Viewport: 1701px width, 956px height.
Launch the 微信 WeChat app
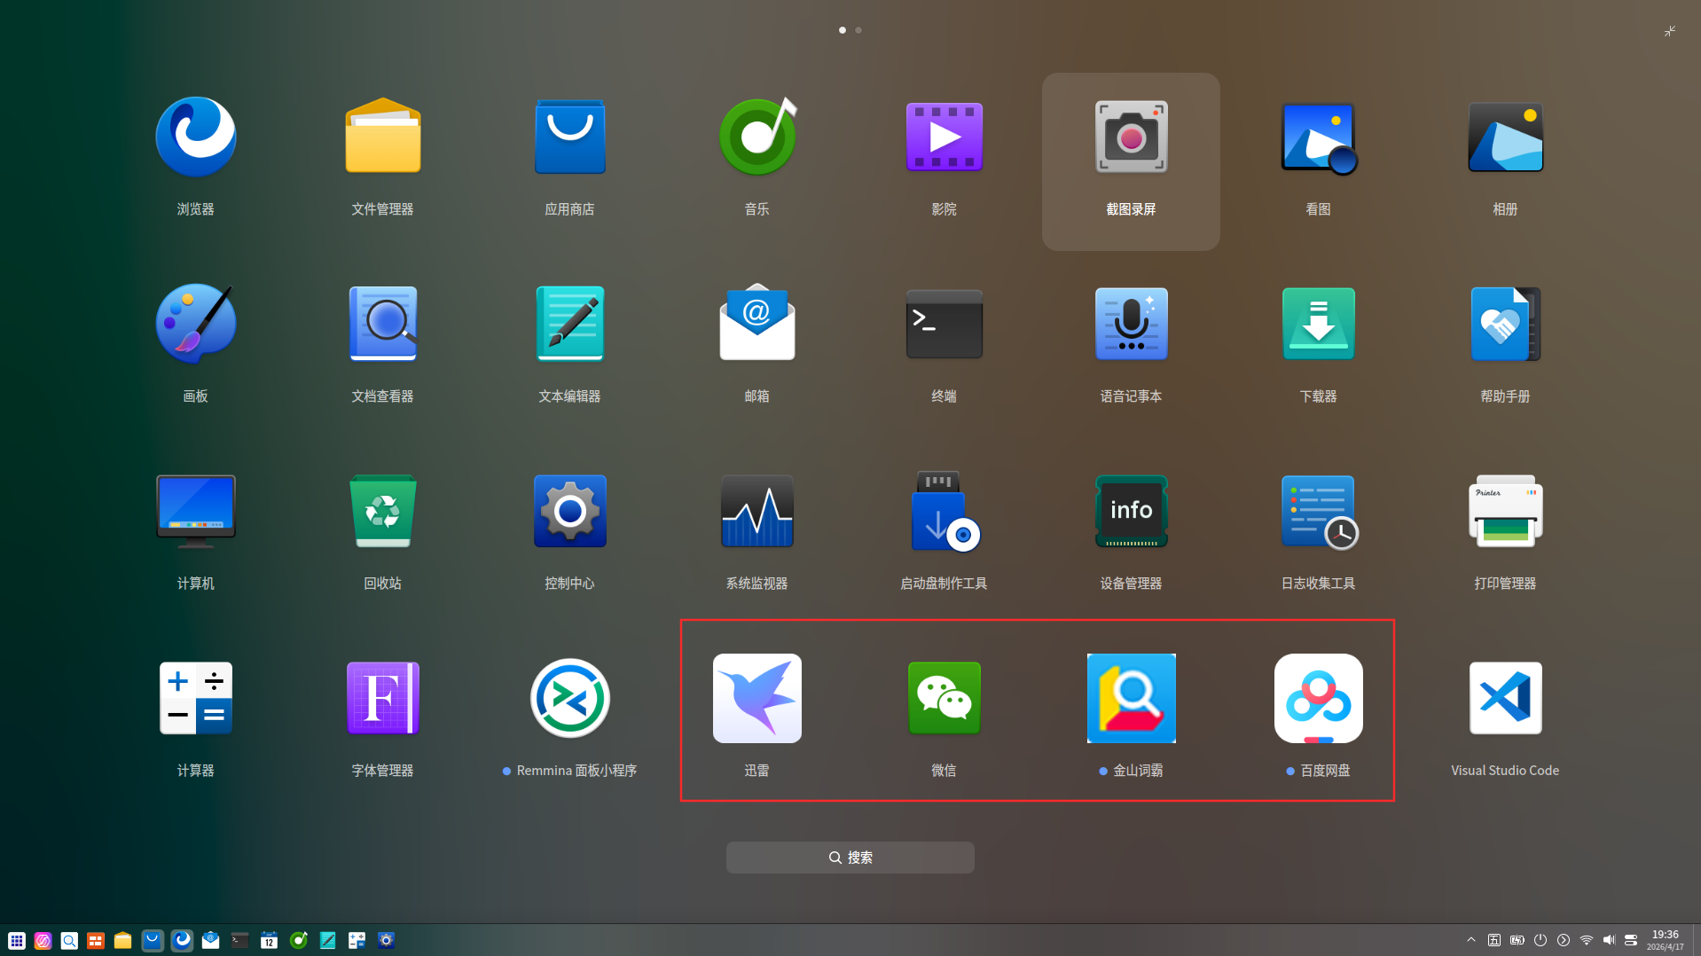pos(945,699)
